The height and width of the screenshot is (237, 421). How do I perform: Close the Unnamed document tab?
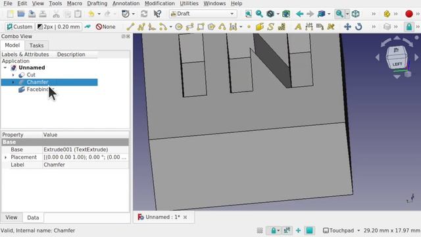pos(186,217)
